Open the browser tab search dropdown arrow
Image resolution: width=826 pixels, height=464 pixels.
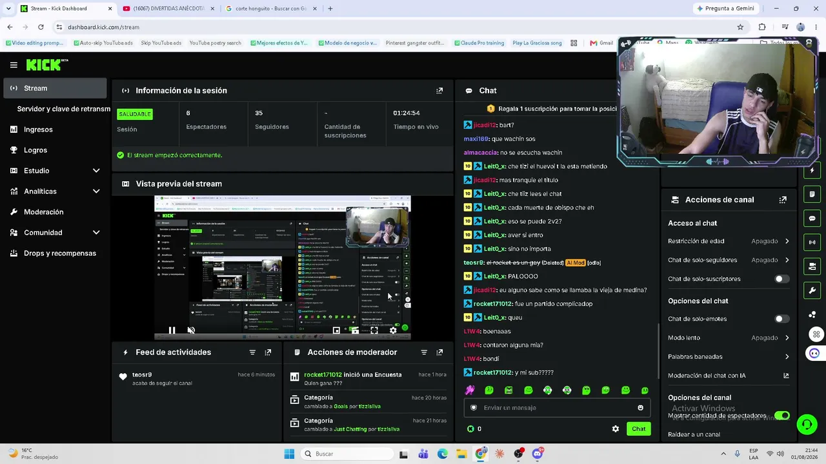pyautogui.click(x=8, y=8)
